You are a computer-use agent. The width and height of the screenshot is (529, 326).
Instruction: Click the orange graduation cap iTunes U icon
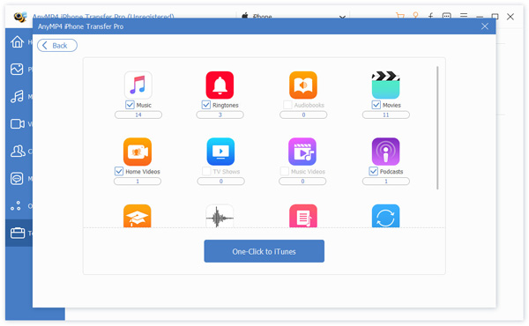138,216
